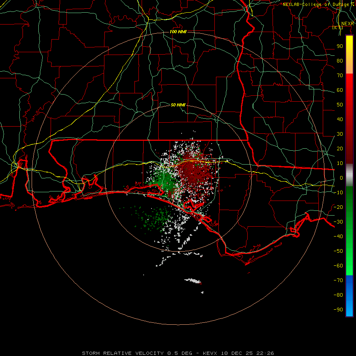Click the '70' label on the velocity scale
The height and width of the screenshot is (356, 356).
340,76
